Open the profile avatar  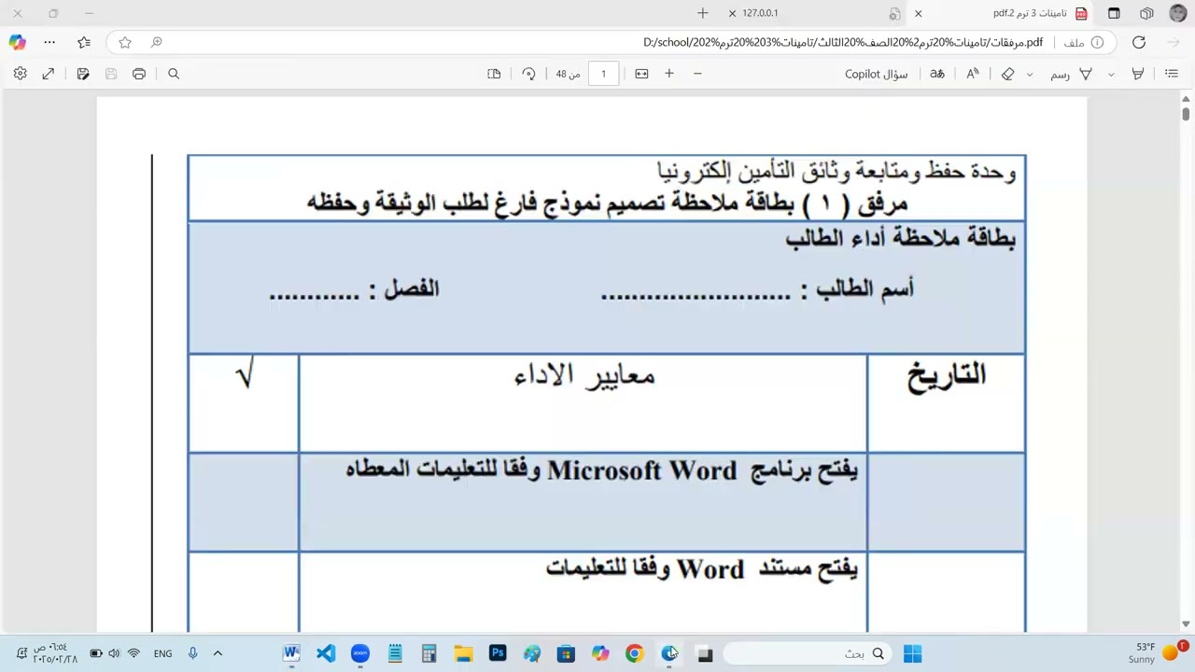pyautogui.click(x=1177, y=13)
